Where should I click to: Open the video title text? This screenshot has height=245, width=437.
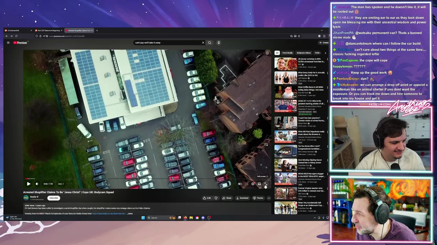pos(68,192)
